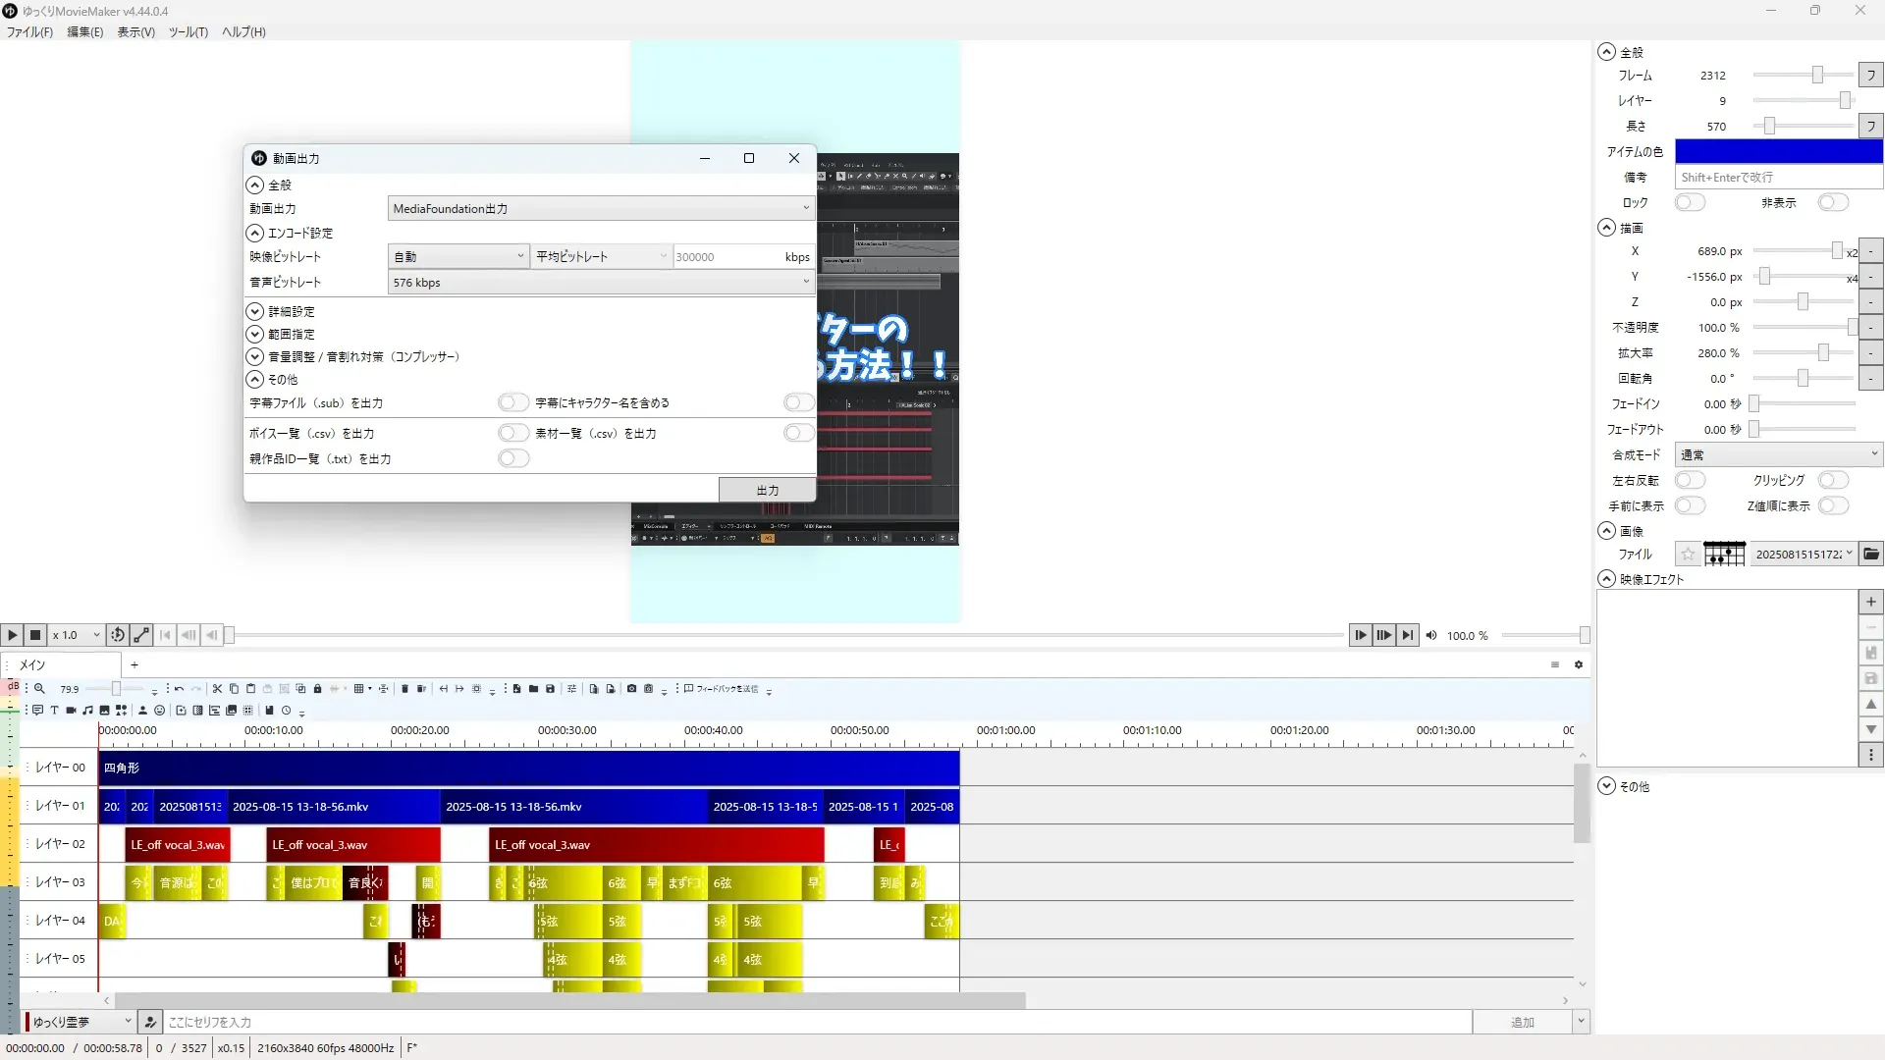Click the scissors cut icon in timeline toolbar
The height and width of the screenshot is (1060, 1885).
tap(217, 689)
